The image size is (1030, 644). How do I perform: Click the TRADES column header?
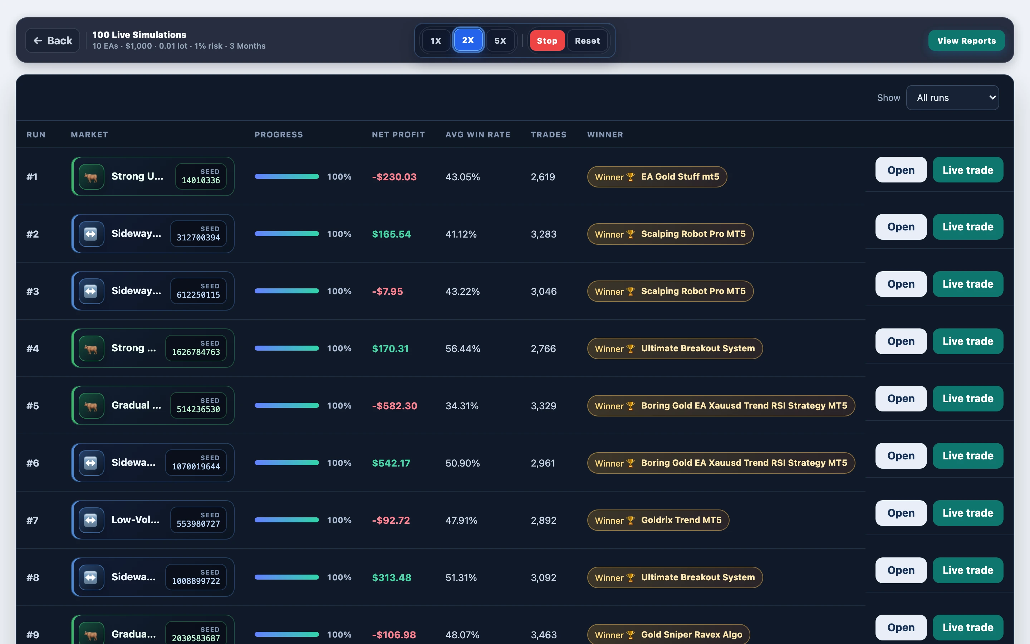548,135
